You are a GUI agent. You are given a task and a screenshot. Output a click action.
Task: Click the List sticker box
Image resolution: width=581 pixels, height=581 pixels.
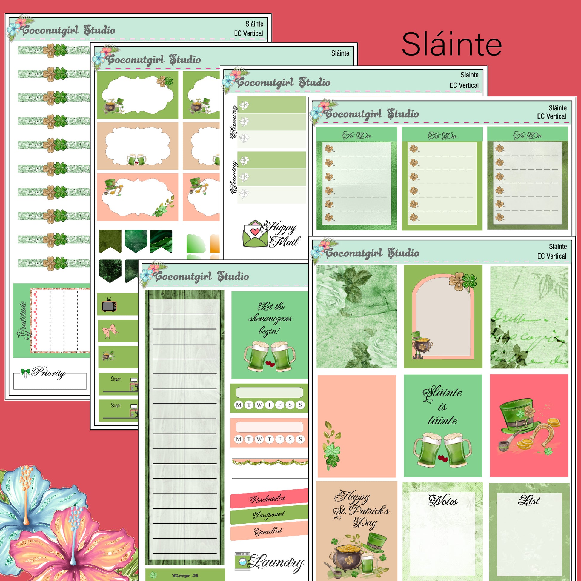coord(529,531)
